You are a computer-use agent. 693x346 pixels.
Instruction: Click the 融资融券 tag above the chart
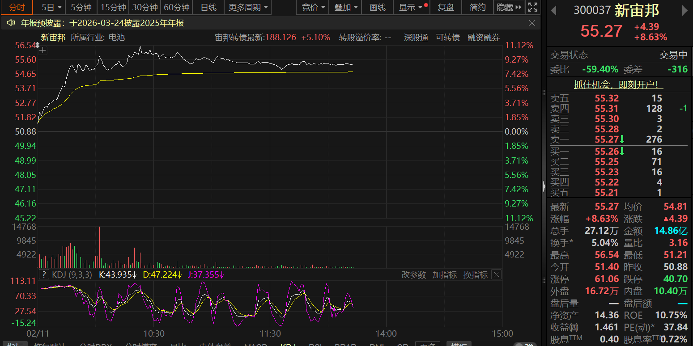[484, 38]
